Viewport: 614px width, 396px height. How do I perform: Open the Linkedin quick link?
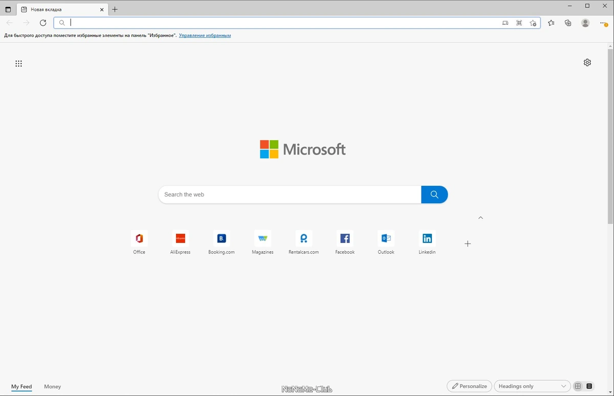point(427,243)
